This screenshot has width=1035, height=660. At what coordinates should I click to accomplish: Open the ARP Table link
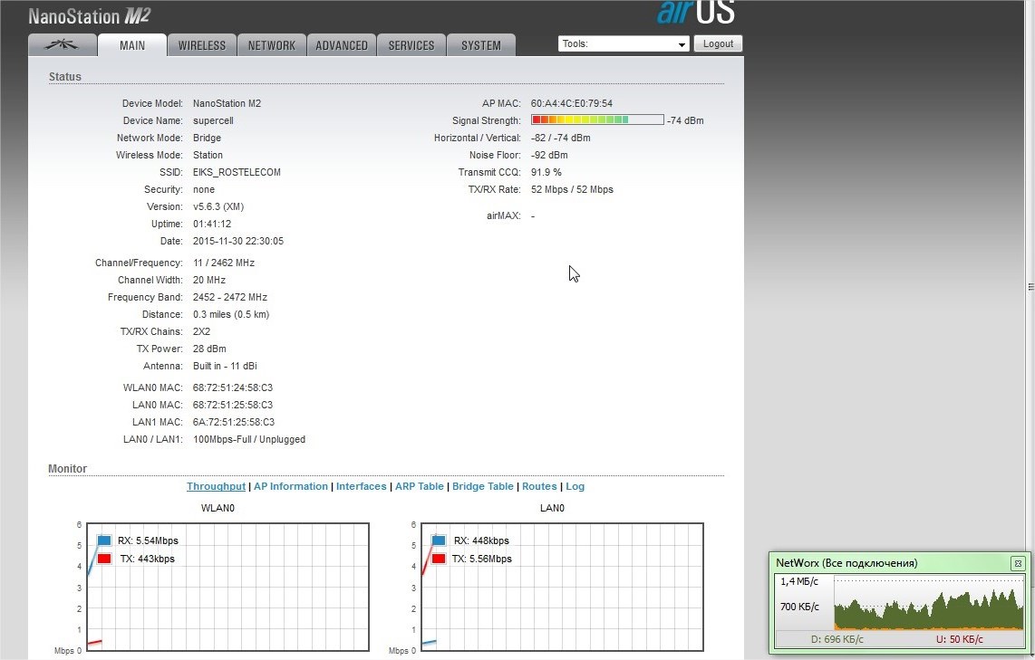click(x=419, y=486)
